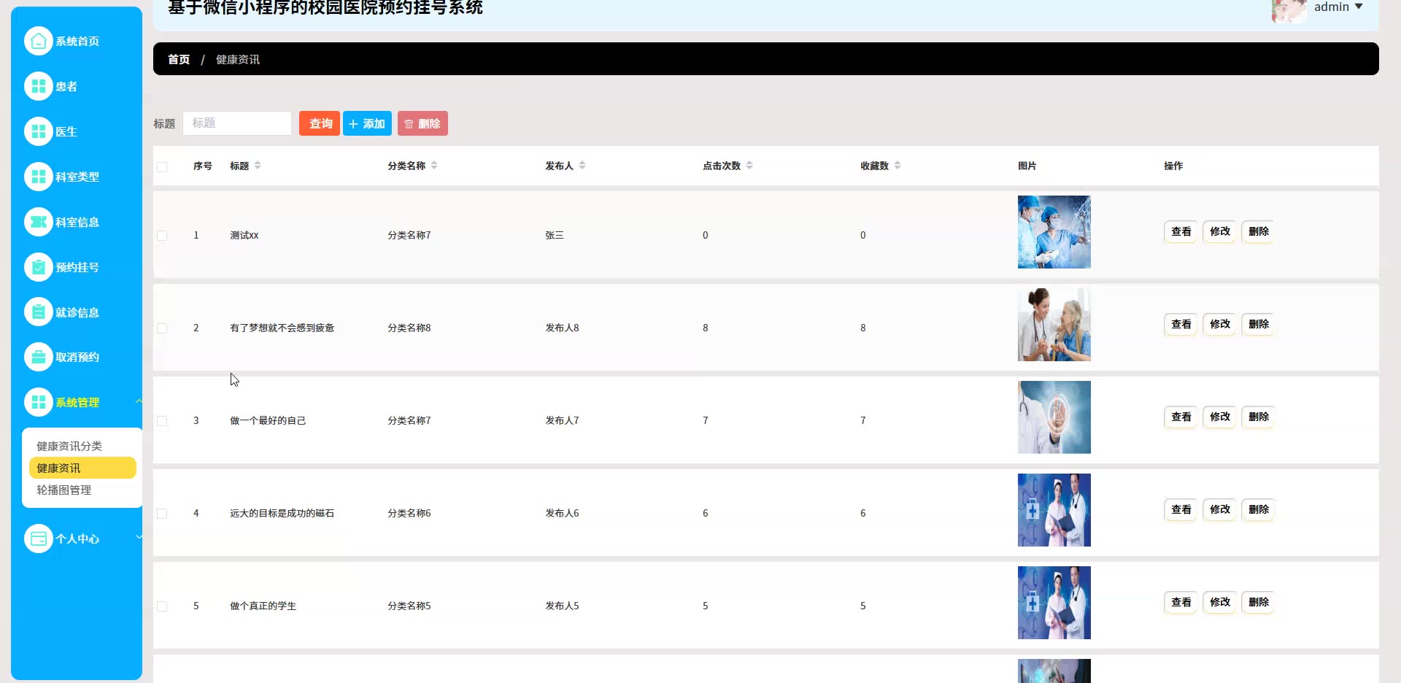
Task: Sort table by 点击次数 column
Action: coord(749,166)
